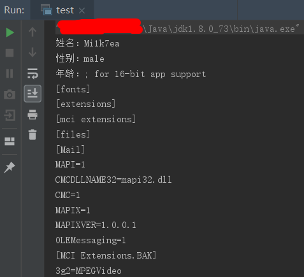This screenshot has width=304, height=277.
Task: Click the Run tool window label
Action: coord(14,10)
